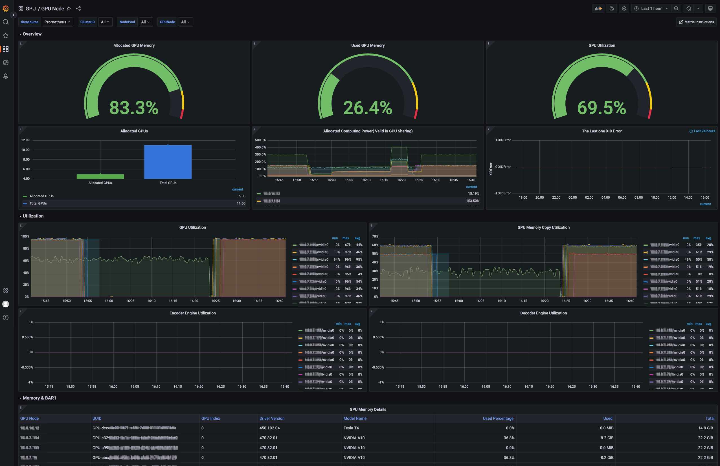The width and height of the screenshot is (720, 466).
Task: Click the refresh dashboard icon
Action: tap(688, 8)
